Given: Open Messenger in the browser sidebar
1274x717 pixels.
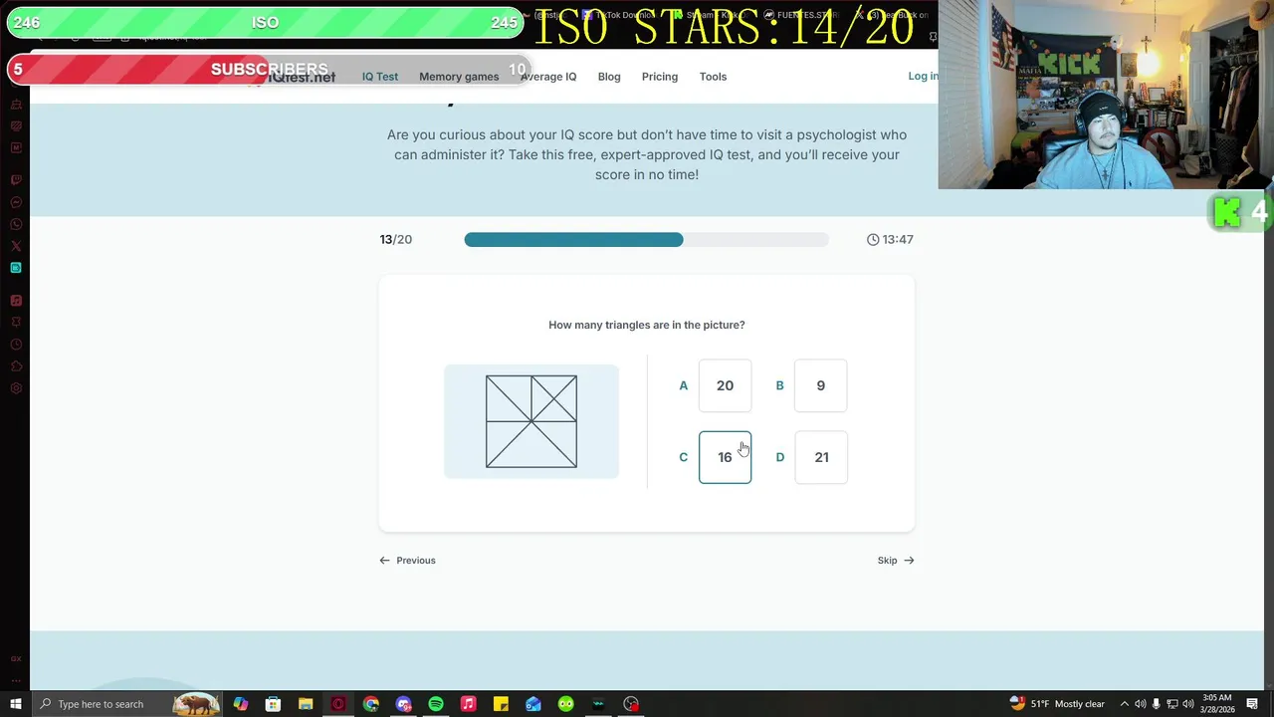Looking at the screenshot, I should [16, 202].
